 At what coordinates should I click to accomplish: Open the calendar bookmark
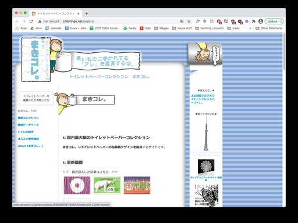coord(54,28)
